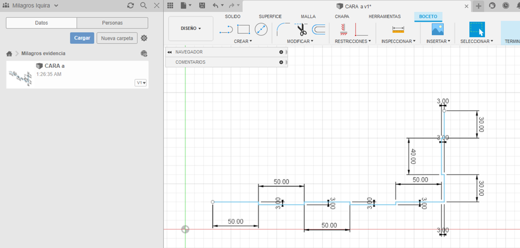The width and height of the screenshot is (520, 248).
Task: Open search in the data panel
Action: tap(143, 6)
